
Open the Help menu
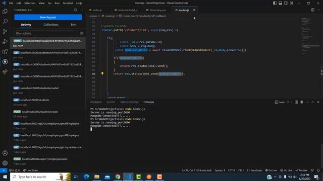[x=79, y=3]
